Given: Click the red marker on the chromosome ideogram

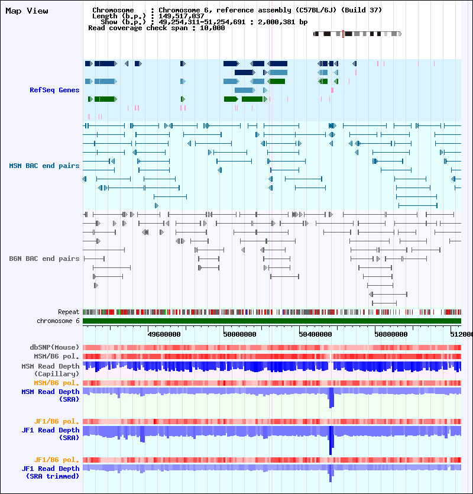Looking at the screenshot, I should [343, 34].
